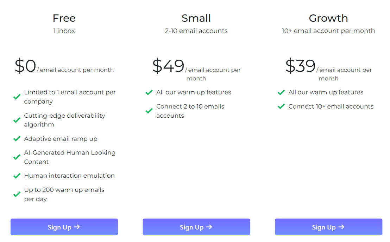Sign up for the Small plan
Image resolution: width=390 pixels, height=242 pixels.
coord(196,227)
